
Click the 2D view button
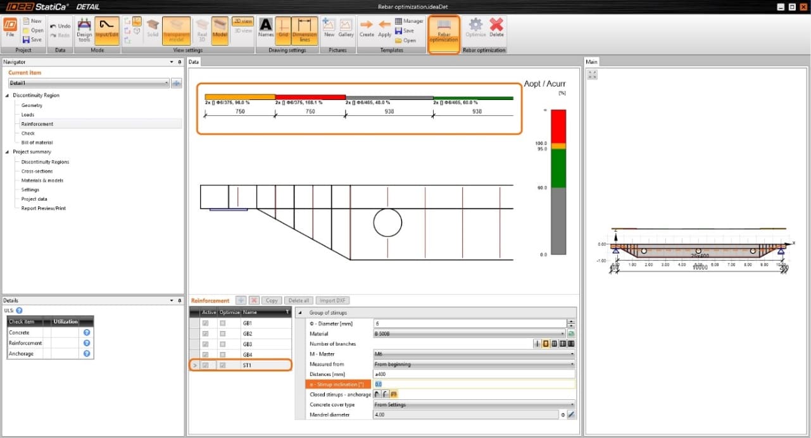(x=242, y=21)
